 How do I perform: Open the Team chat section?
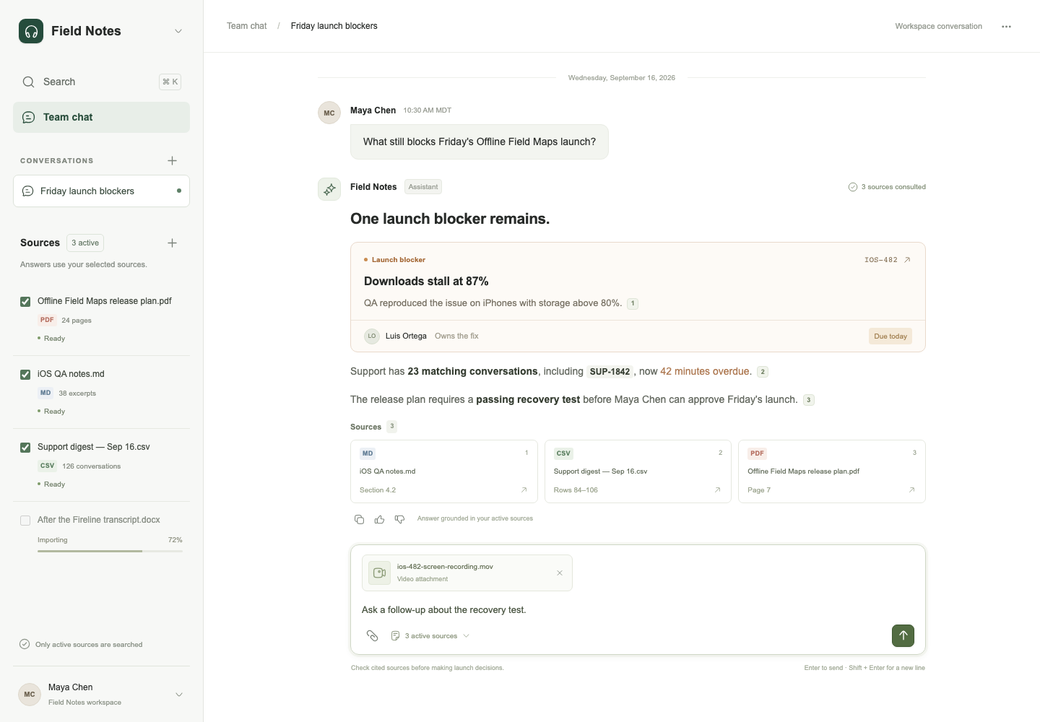(101, 117)
